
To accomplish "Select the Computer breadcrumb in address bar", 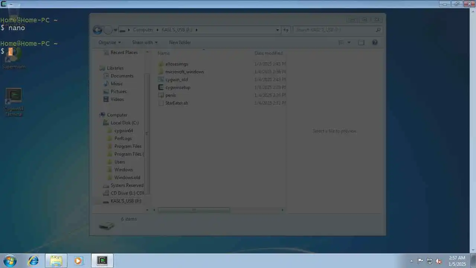I will tap(143, 30).
